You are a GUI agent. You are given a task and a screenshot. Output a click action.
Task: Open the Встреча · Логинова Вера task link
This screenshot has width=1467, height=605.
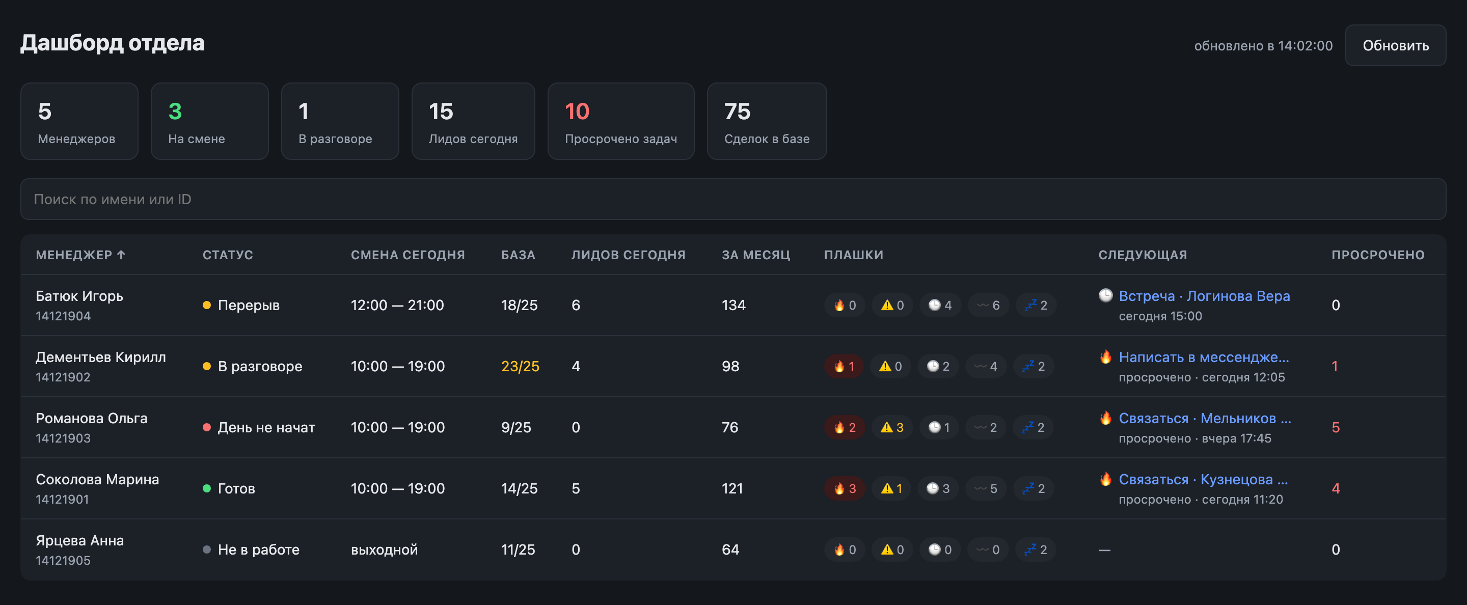(x=1204, y=296)
